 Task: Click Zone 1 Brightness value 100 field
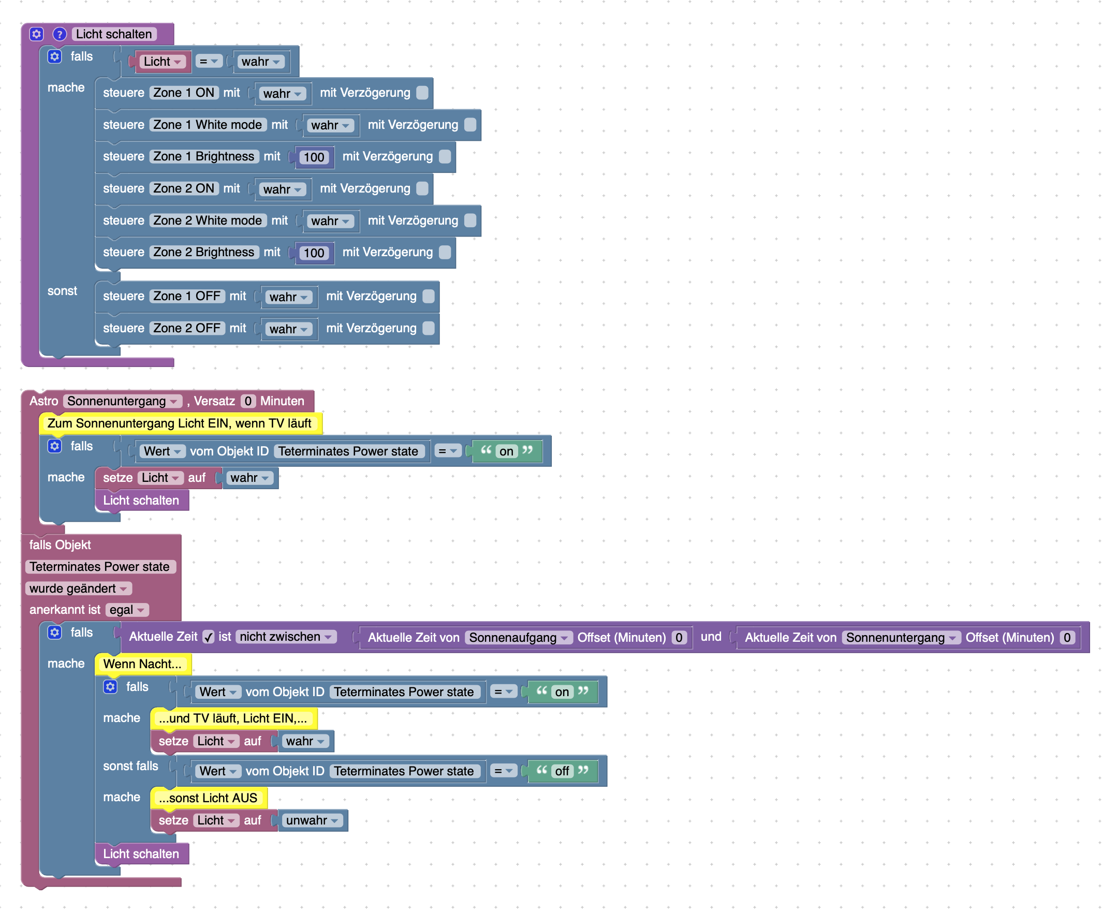(x=315, y=158)
